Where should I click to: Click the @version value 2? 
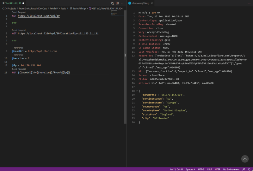click(x=29, y=58)
